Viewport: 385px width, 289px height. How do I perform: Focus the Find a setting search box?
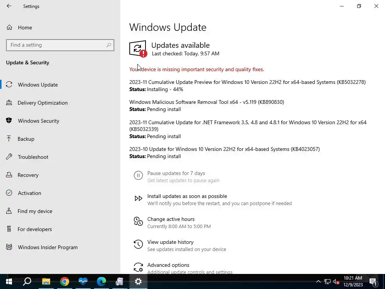60,45
